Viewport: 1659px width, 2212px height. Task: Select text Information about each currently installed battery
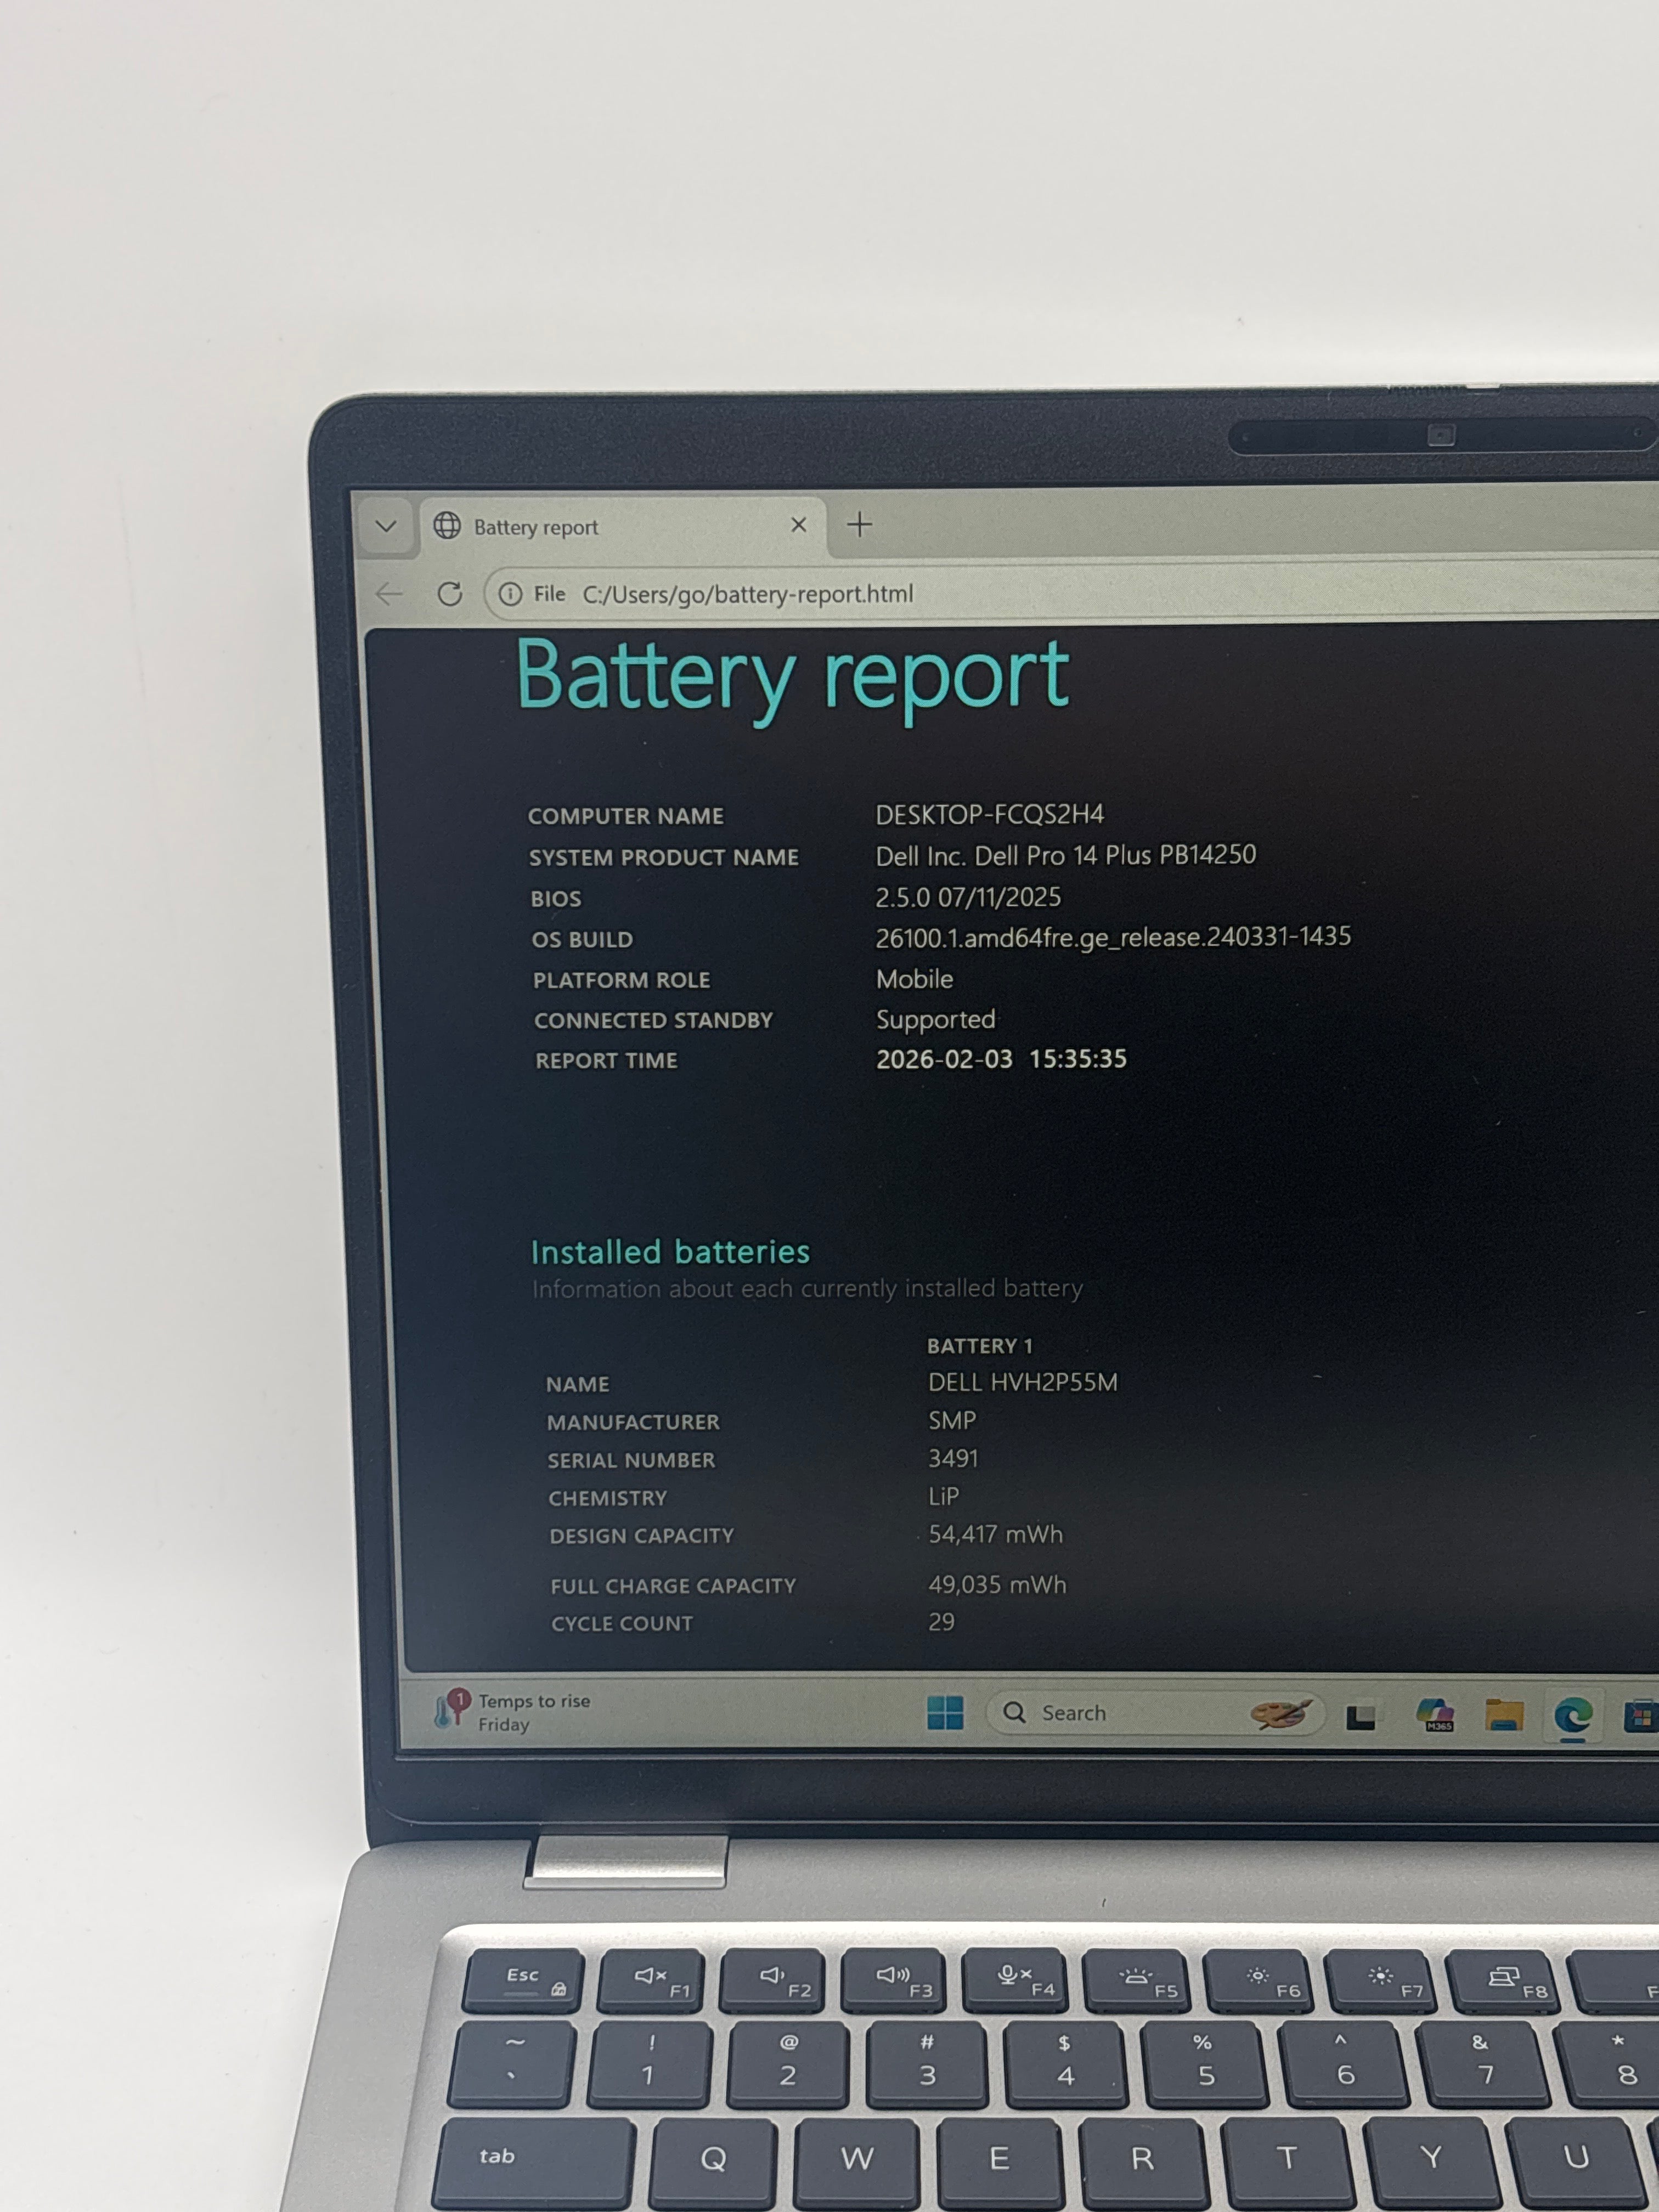(x=807, y=1288)
